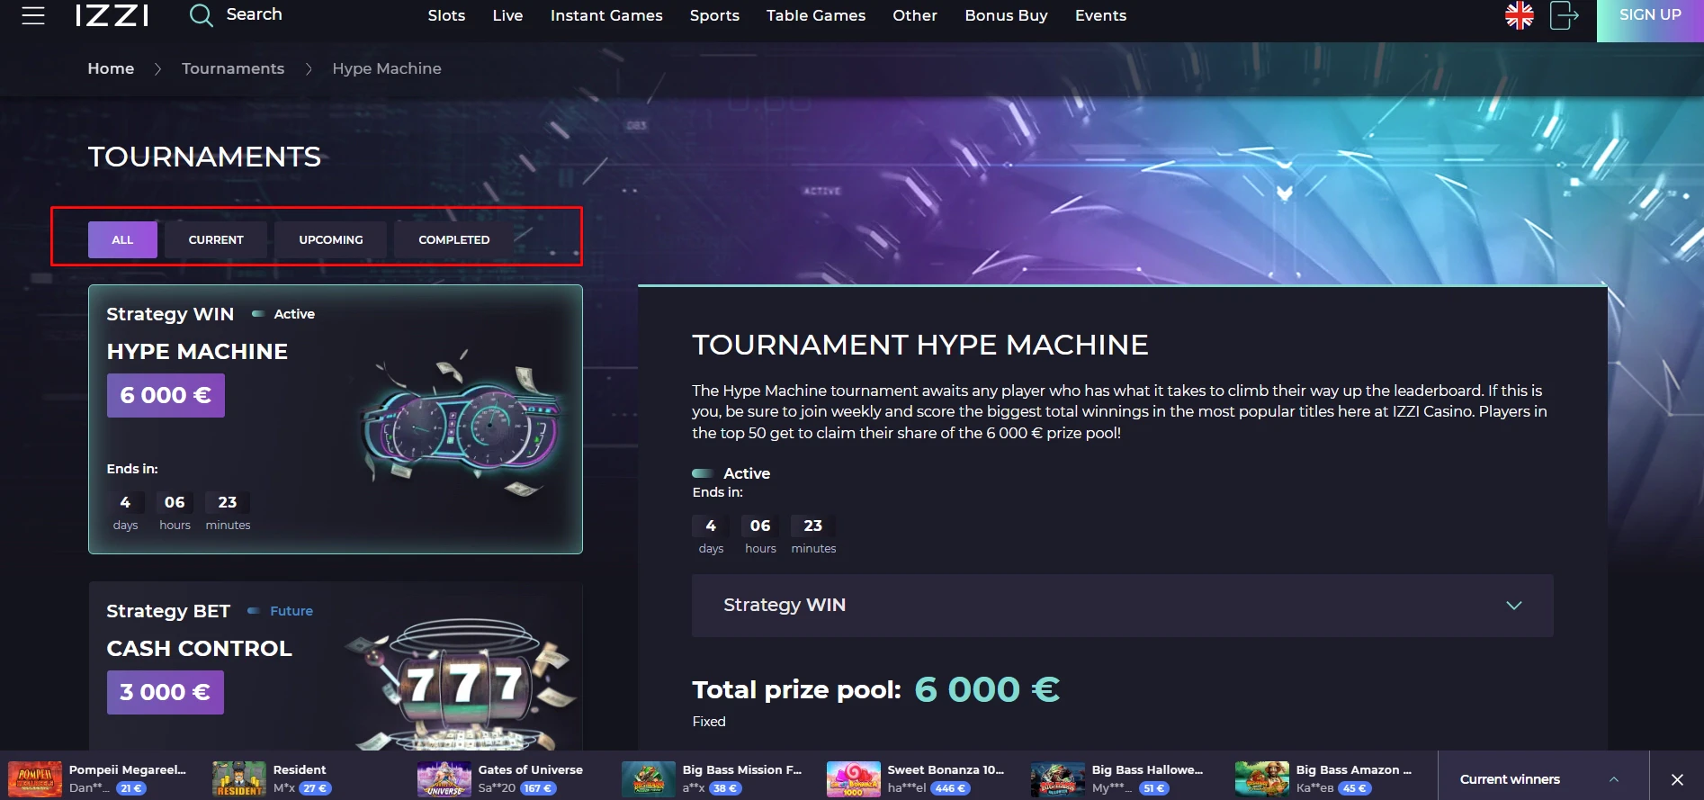The width and height of the screenshot is (1704, 800).
Task: Open the Other menu
Action: point(915,15)
